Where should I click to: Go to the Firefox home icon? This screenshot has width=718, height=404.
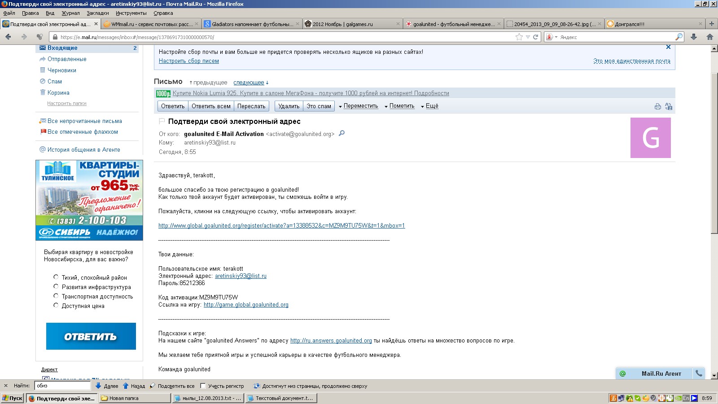[x=710, y=37]
